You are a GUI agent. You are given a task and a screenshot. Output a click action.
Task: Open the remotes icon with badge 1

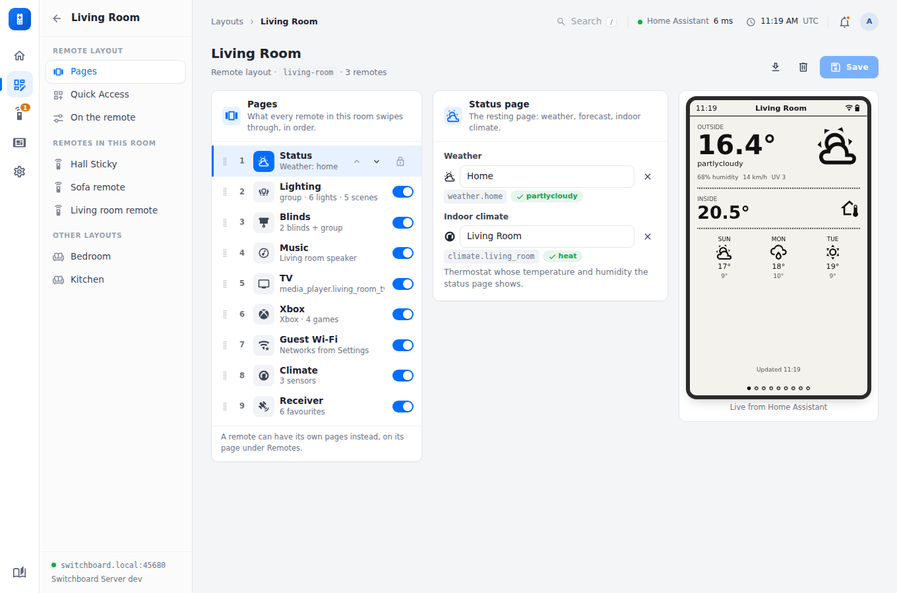(x=20, y=113)
